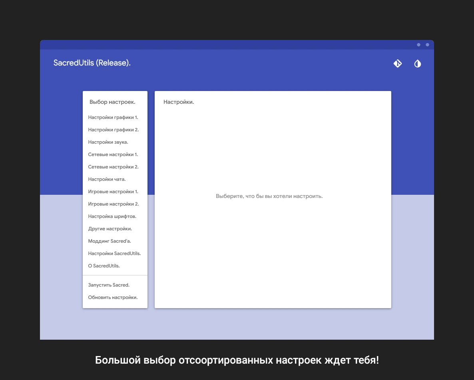474x380 pixels.
Task: Click the left circular titlebar dot control
Action: click(x=418, y=45)
